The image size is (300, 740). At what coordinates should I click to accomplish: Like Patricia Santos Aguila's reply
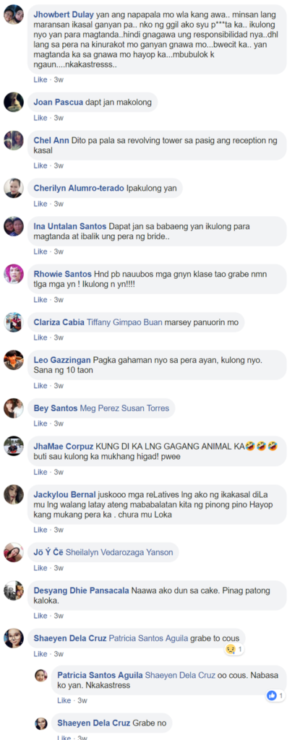click(64, 700)
